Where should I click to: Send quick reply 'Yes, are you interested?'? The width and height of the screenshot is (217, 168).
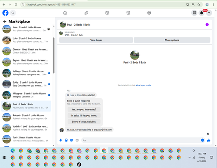(84, 109)
